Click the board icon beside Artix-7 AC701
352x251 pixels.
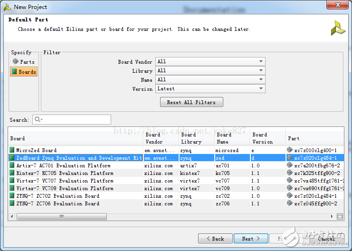coord(12,165)
